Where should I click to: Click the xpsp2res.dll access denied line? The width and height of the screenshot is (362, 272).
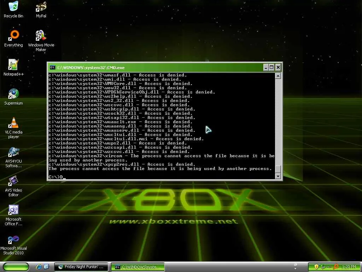122,164
